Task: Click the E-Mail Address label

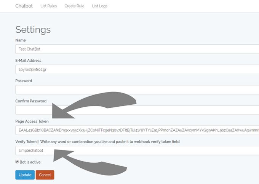Action: click(x=28, y=60)
